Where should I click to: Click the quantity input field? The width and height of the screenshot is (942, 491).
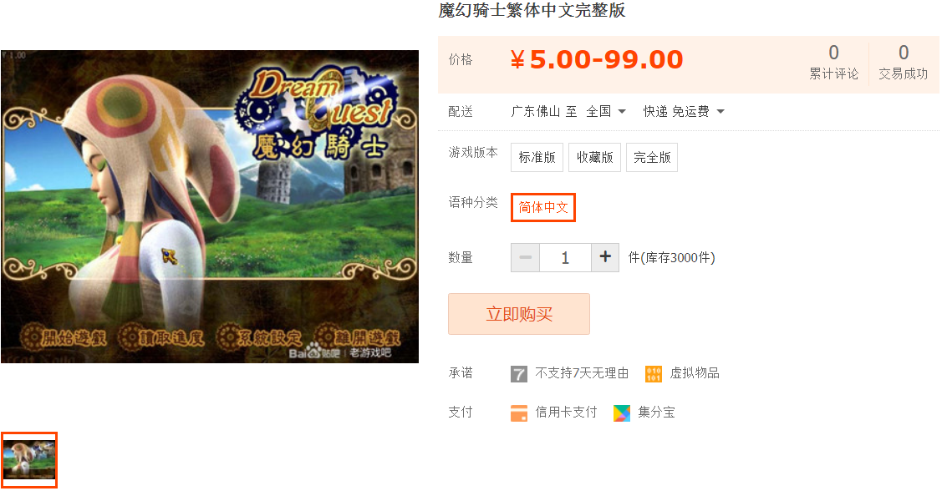565,257
